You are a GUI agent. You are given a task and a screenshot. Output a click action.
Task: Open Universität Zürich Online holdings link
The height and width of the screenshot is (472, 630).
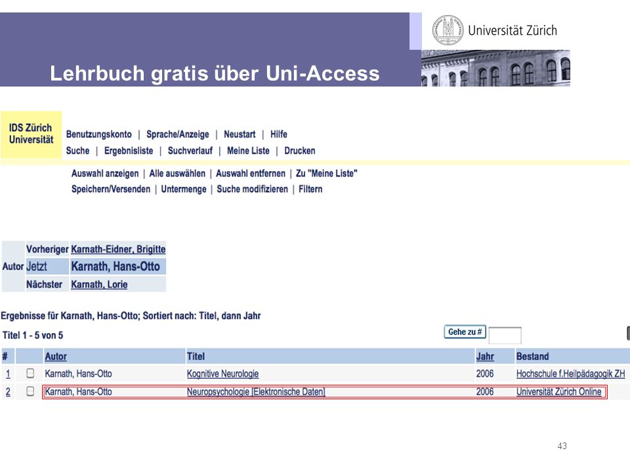559,392
